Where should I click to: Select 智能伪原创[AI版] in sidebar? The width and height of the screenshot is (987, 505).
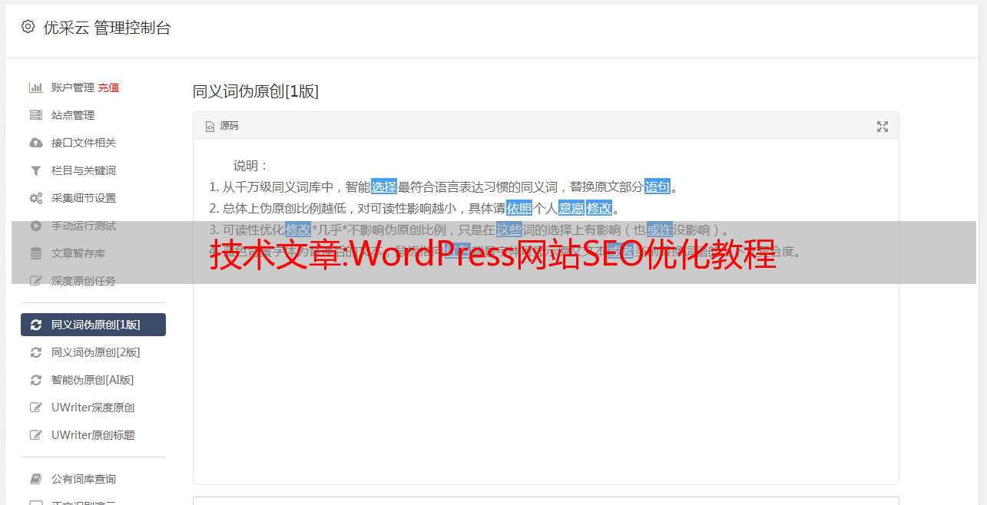pyautogui.click(x=93, y=380)
